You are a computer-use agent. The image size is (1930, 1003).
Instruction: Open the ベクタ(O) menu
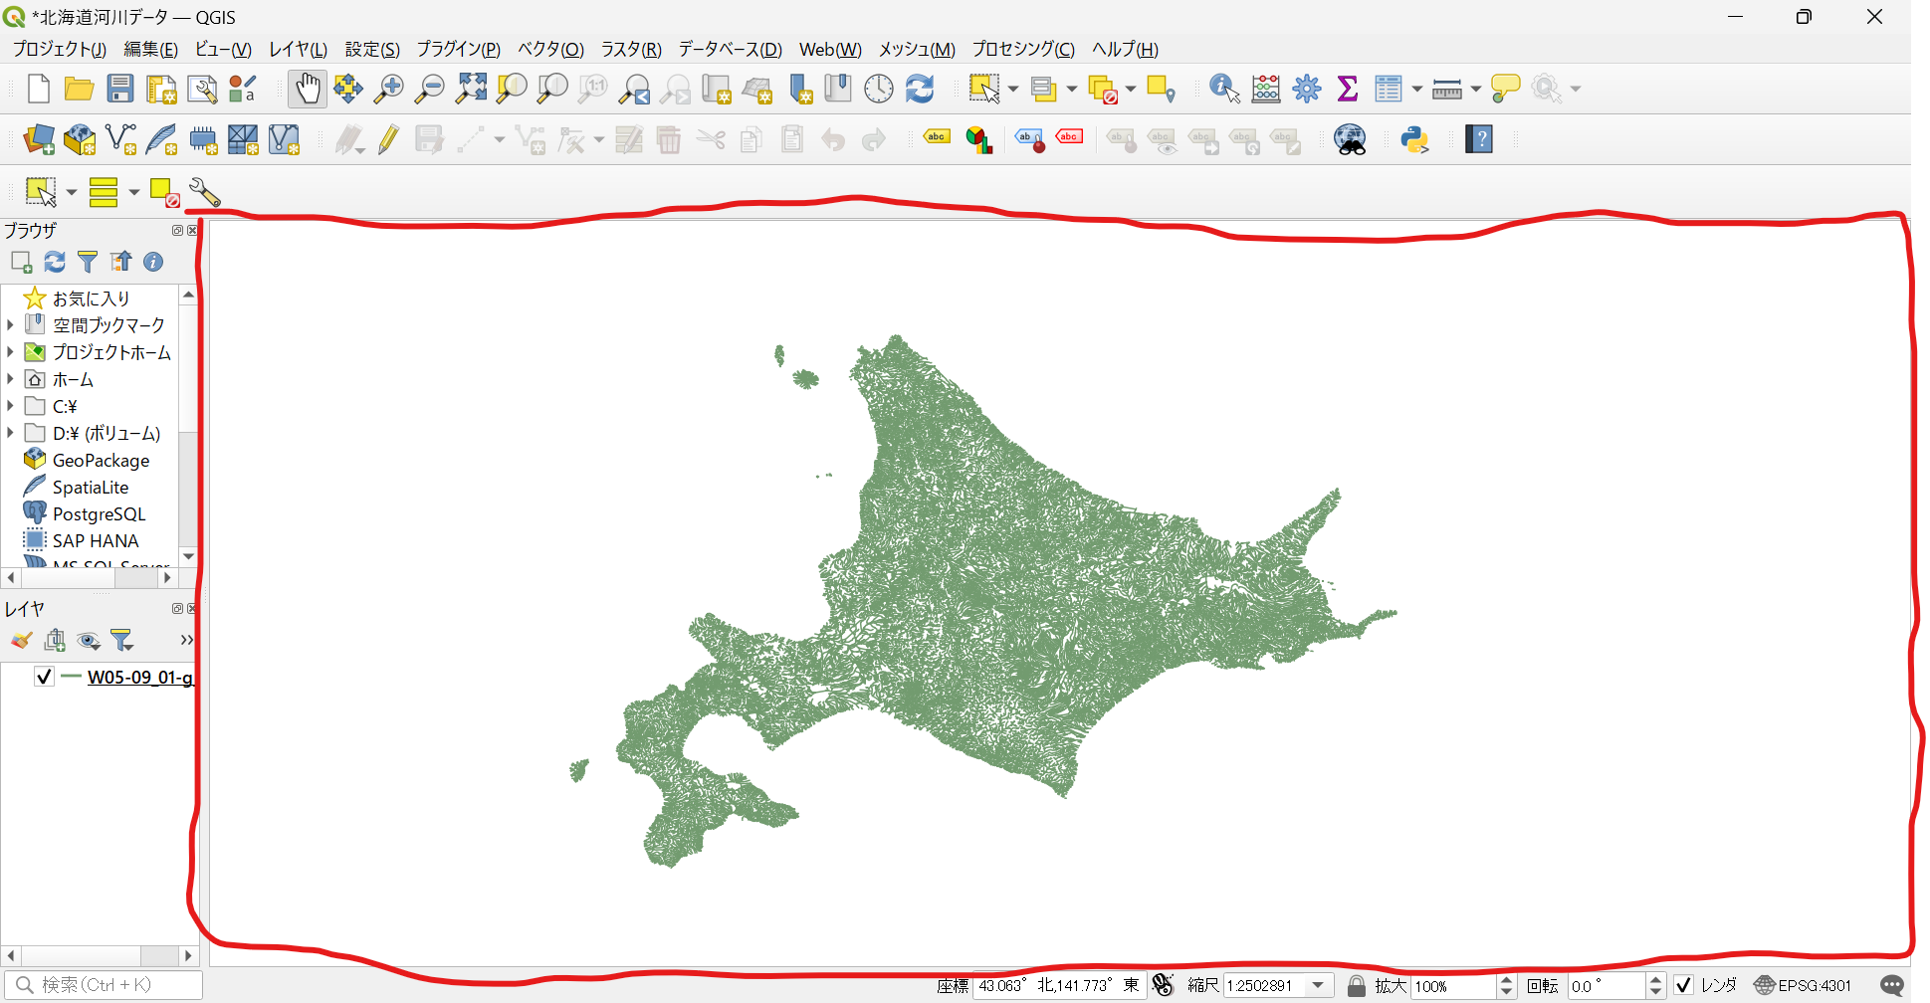point(550,49)
